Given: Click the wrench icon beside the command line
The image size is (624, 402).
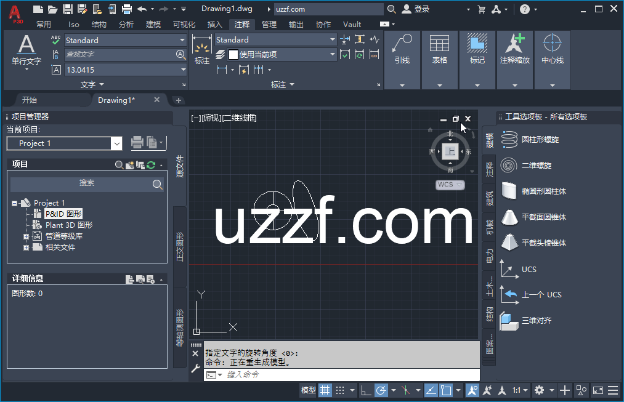Looking at the screenshot, I should coord(195,369).
